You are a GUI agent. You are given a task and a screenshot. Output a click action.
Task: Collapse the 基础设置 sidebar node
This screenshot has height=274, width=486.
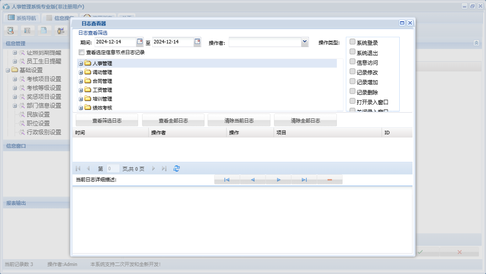pyautogui.click(x=8, y=70)
